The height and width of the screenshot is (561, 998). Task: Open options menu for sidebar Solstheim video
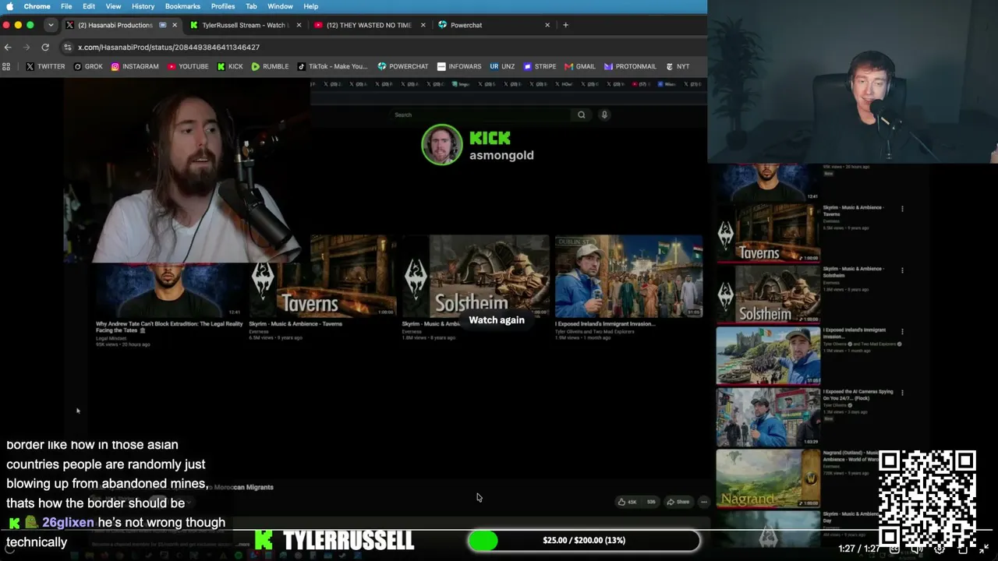[902, 270]
